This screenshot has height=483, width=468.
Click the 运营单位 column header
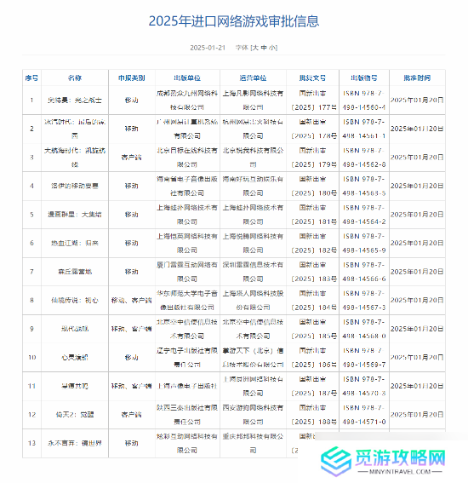coord(253,78)
